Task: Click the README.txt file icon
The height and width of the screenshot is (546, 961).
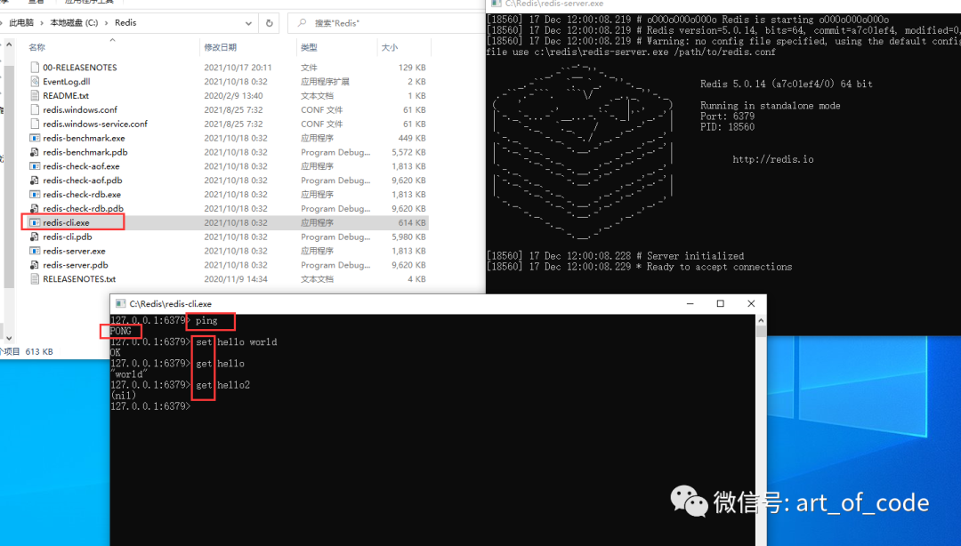Action: (35, 96)
